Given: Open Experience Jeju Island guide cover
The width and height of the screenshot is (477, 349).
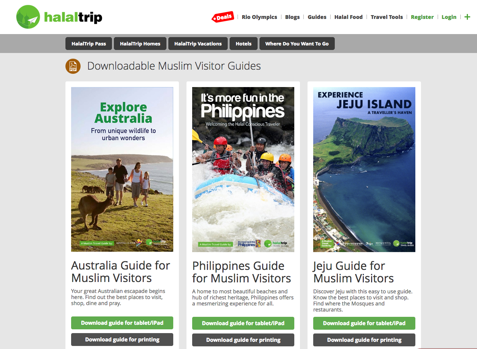Looking at the screenshot, I should (x=364, y=170).
